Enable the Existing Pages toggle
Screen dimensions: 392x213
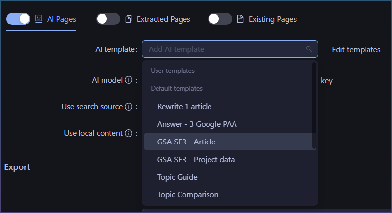[220, 19]
